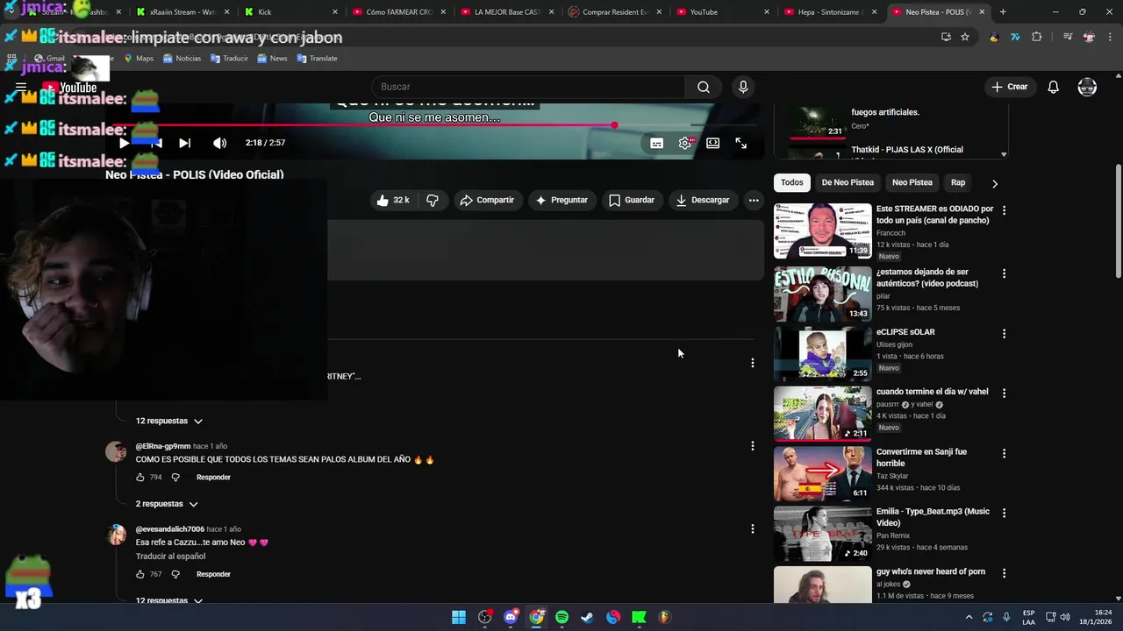Expand the 2 respuestas replies

[167, 504]
